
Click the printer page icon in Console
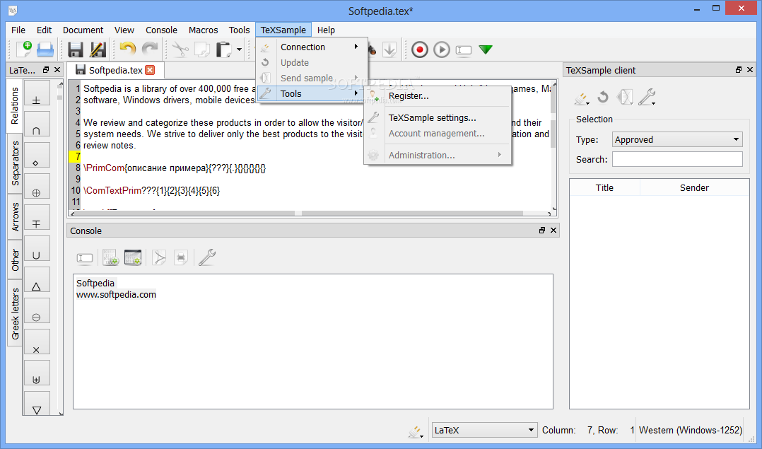(181, 257)
